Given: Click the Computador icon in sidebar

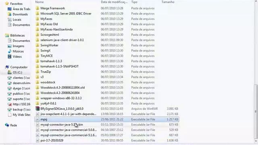Looking at the screenshot, I should pos(7,67).
